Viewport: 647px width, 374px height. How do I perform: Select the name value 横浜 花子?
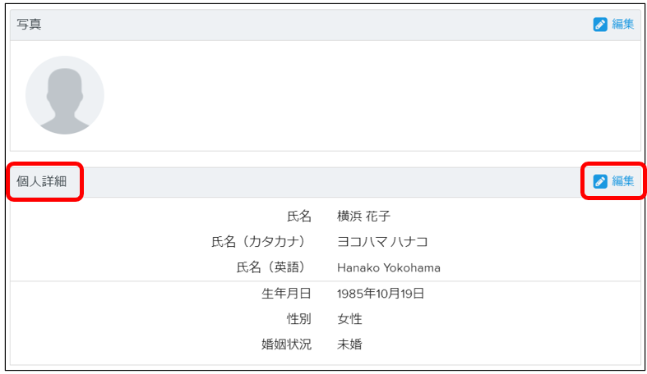pyautogui.click(x=363, y=216)
